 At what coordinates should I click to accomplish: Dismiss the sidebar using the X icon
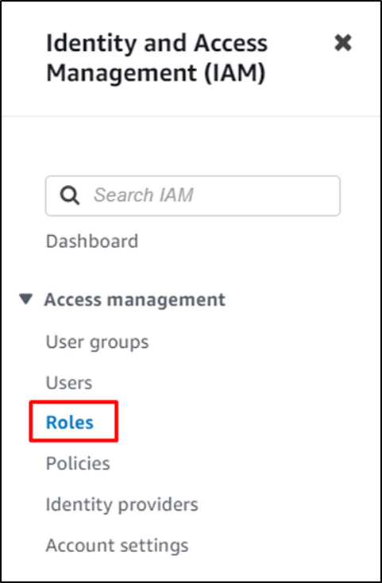pyautogui.click(x=342, y=43)
